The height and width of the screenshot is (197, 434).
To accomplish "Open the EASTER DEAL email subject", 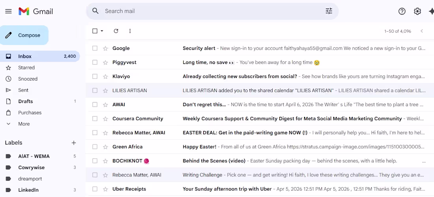I will coord(245,133).
